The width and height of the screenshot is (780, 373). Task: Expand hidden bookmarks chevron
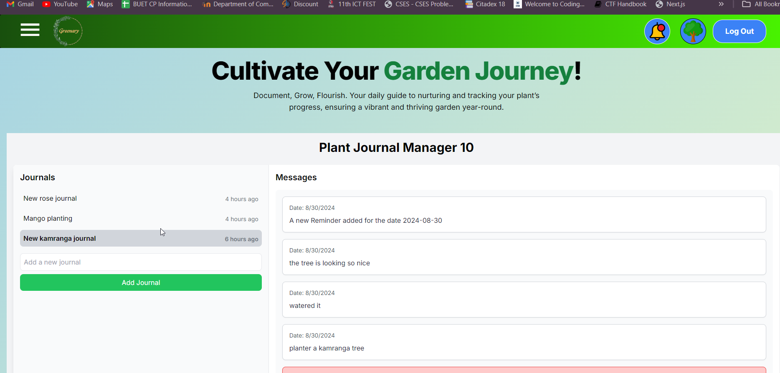click(x=721, y=4)
